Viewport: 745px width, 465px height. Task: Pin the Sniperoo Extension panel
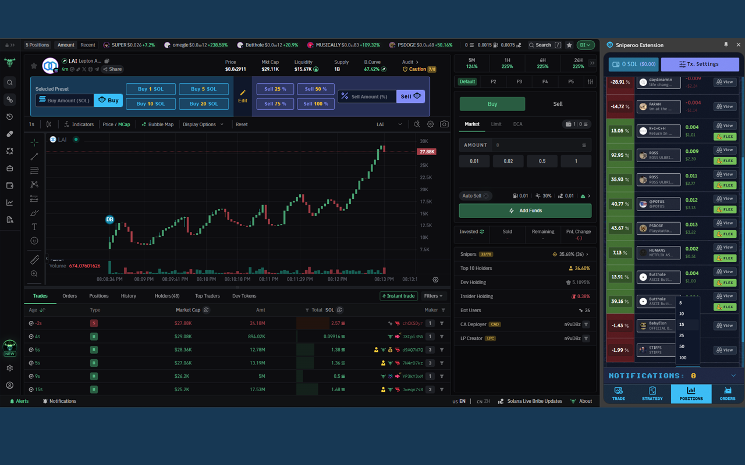tap(726, 45)
